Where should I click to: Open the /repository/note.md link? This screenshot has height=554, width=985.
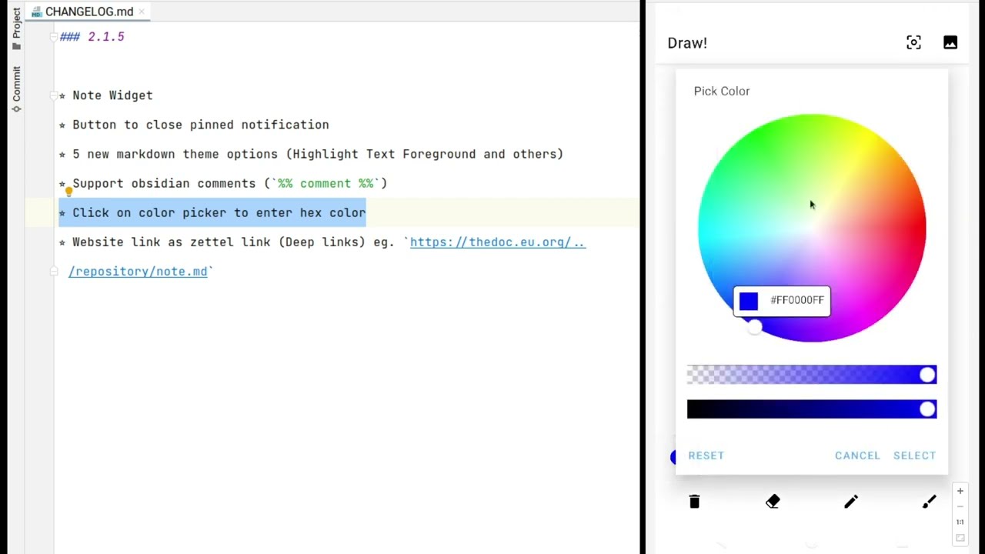138,272
